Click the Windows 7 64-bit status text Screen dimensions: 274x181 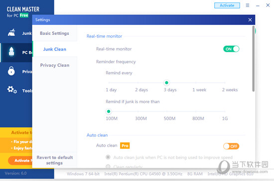[x=83, y=174]
